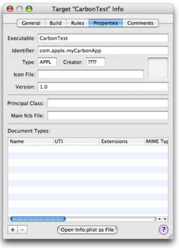Click the Executable text field
179x248 pixels.
(x=103, y=38)
